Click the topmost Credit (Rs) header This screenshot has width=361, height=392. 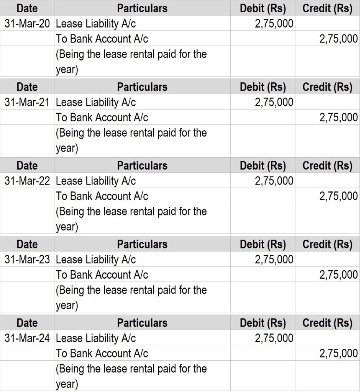[327, 8]
